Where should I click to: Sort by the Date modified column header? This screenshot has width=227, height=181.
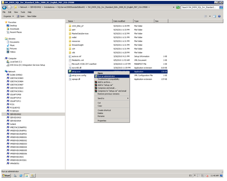pos(123,21)
